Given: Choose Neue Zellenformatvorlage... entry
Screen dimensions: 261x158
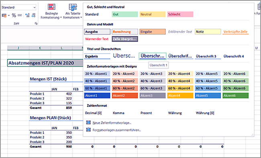Looking at the screenshot, I should [112, 123].
